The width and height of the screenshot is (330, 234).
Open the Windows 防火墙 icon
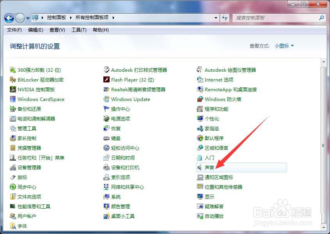click(x=200, y=99)
